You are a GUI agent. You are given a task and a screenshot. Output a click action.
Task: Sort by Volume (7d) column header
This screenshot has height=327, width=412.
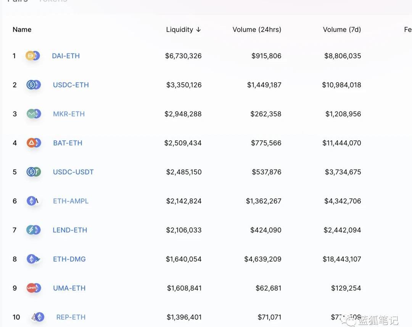point(342,30)
